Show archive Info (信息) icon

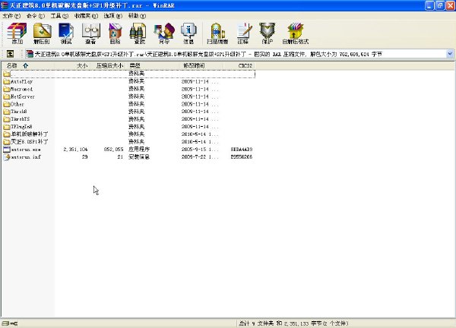[x=188, y=33]
